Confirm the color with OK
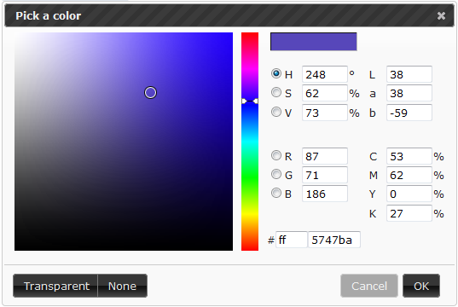Viewport: 458px width, 307px height. [x=421, y=286]
